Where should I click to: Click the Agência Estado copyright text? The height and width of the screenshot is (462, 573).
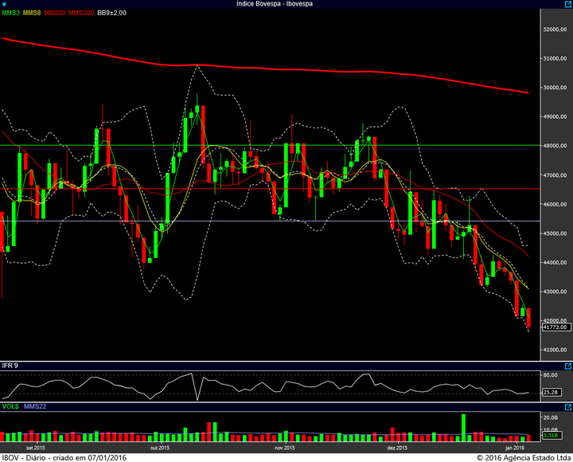(x=524, y=457)
